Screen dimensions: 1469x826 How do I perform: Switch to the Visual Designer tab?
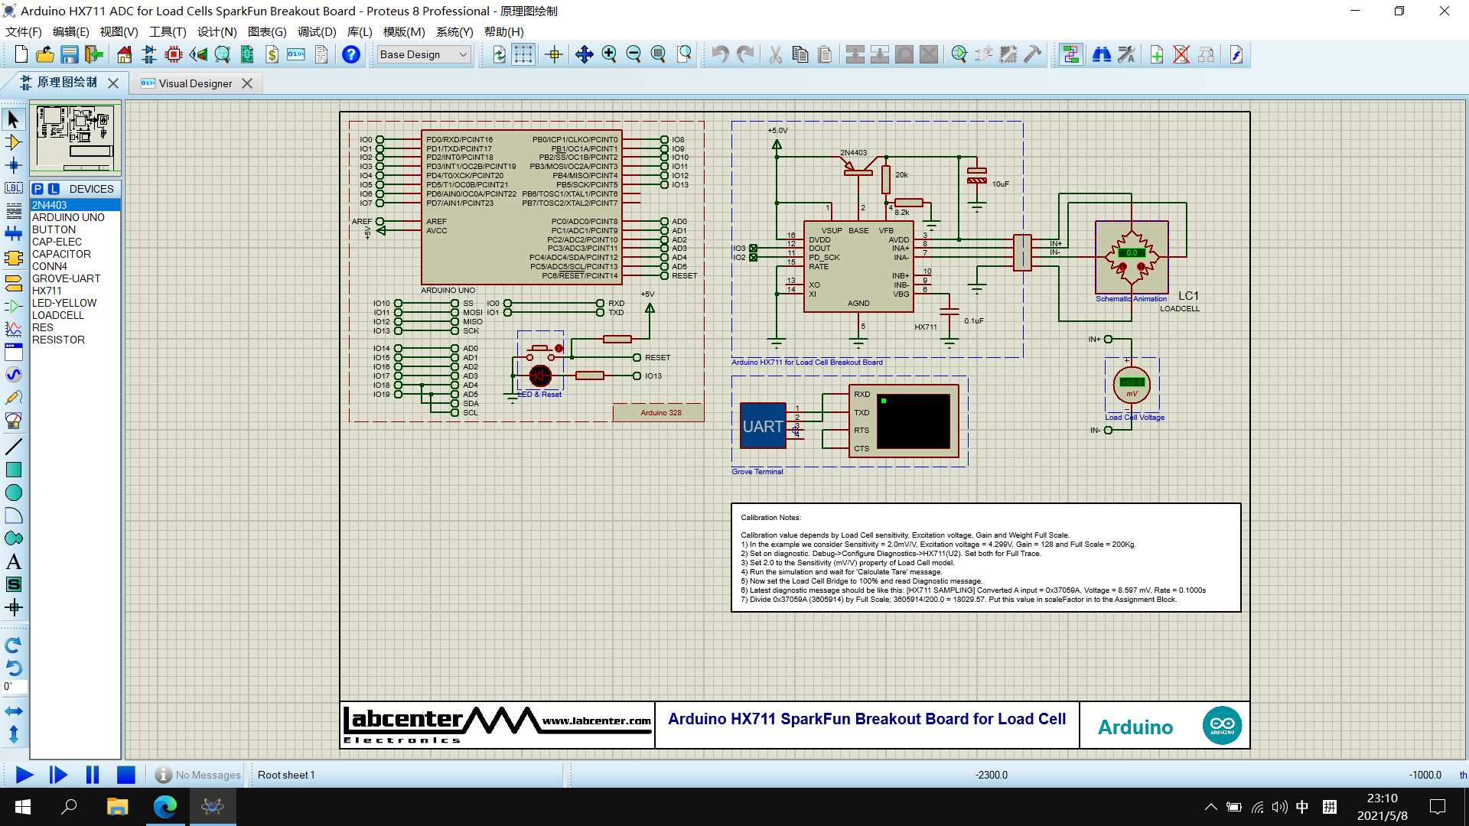pos(195,83)
